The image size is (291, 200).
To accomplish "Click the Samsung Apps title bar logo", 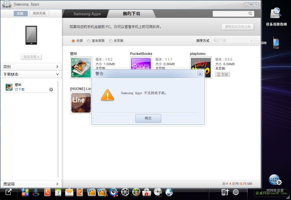I will (x=7, y=4).
